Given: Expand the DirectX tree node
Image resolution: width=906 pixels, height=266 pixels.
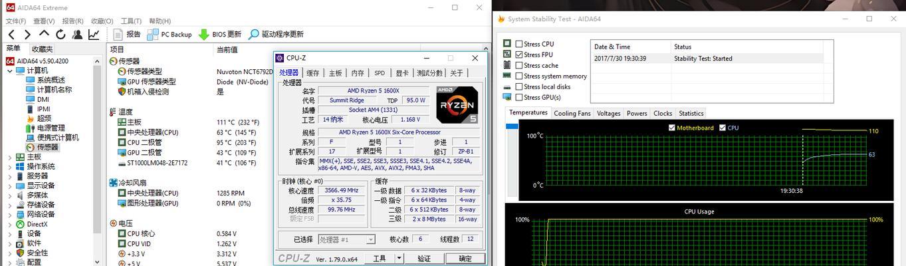Looking at the screenshot, I should (9, 224).
